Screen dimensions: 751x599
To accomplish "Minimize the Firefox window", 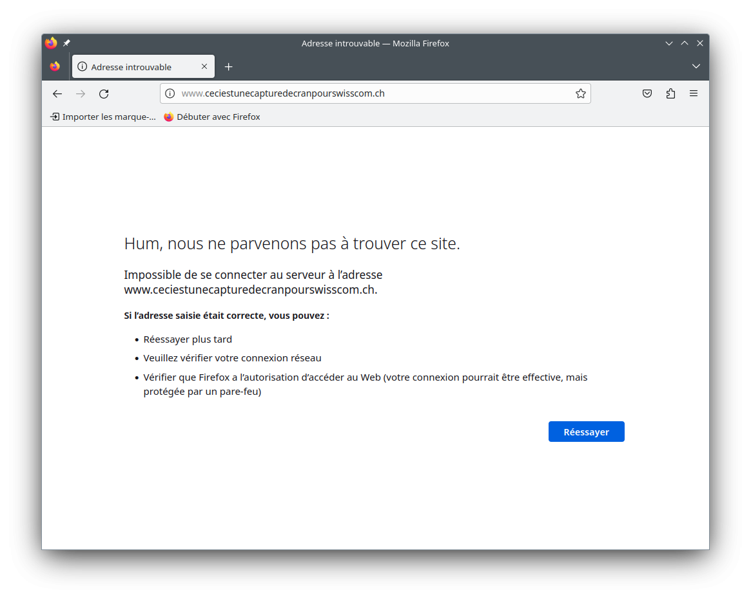I will (x=668, y=43).
